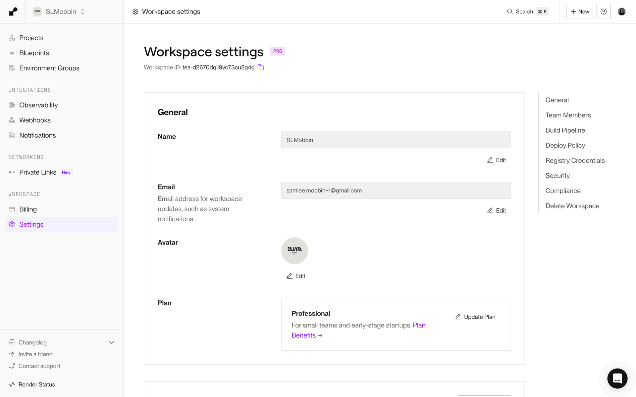The height and width of the screenshot is (397, 636).
Task: Open Settings in sidebar
Action: click(62, 224)
